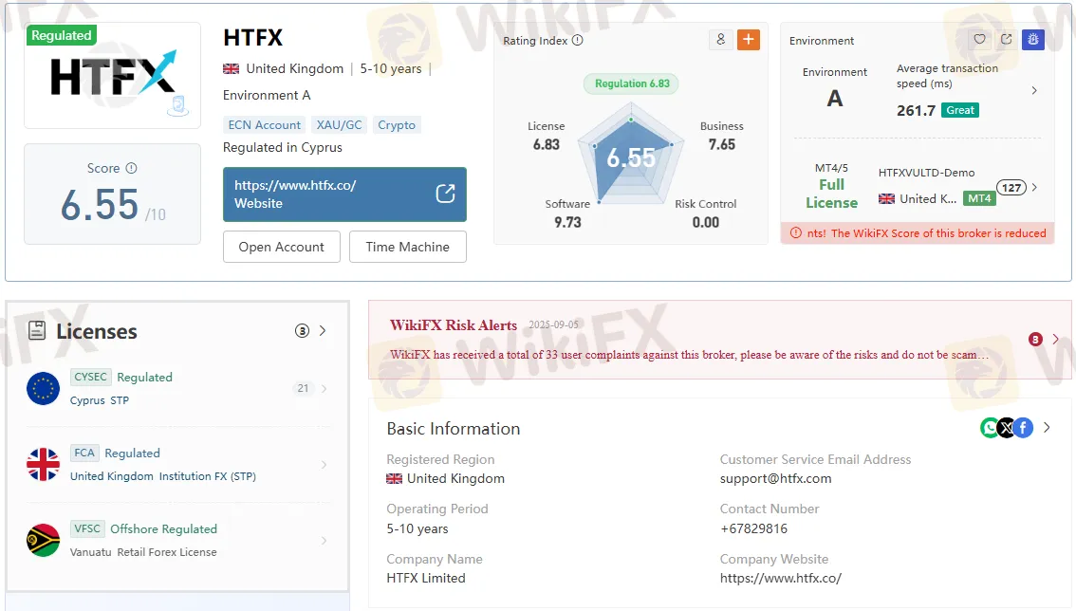Screen dimensions: 1076x611
Task: Click the HTFX broker logo
Action: tap(113, 76)
